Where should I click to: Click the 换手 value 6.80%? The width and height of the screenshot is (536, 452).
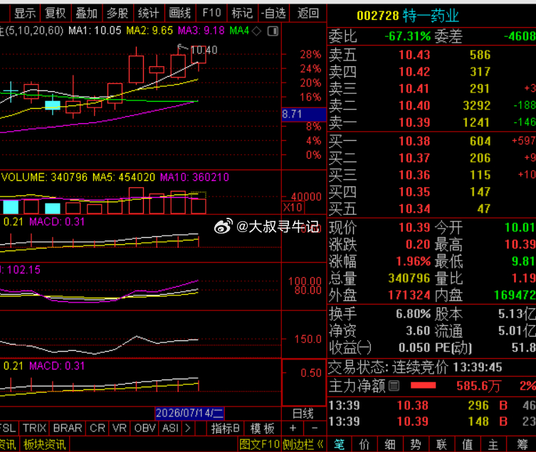coord(413,313)
